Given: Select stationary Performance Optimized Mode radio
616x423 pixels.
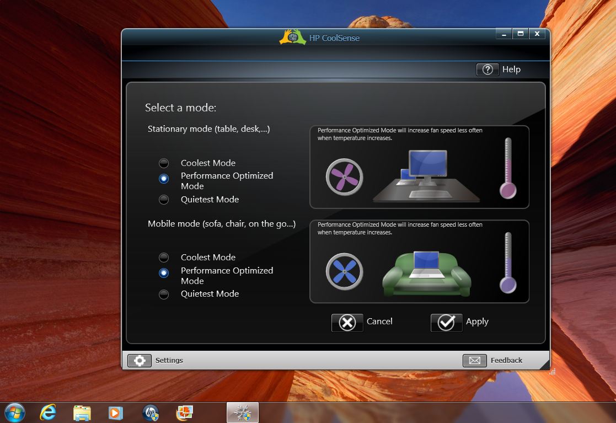Looking at the screenshot, I should (x=164, y=179).
